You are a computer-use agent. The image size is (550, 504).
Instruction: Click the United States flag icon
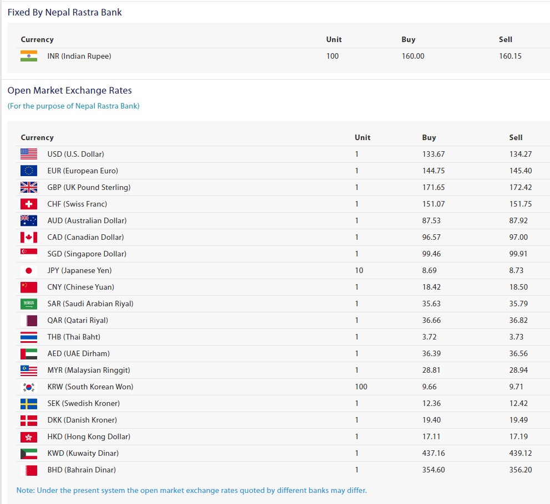coord(29,154)
